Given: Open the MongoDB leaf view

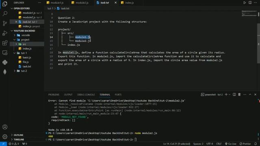Looking at the screenshot, I should (5, 72).
